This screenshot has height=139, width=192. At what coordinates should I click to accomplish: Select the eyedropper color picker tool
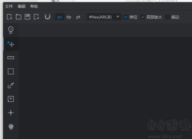pyautogui.click(x=11, y=85)
